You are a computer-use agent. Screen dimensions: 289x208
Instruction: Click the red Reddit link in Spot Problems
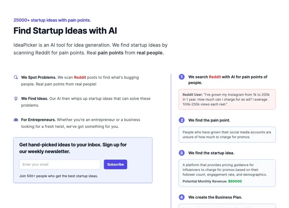(80, 77)
